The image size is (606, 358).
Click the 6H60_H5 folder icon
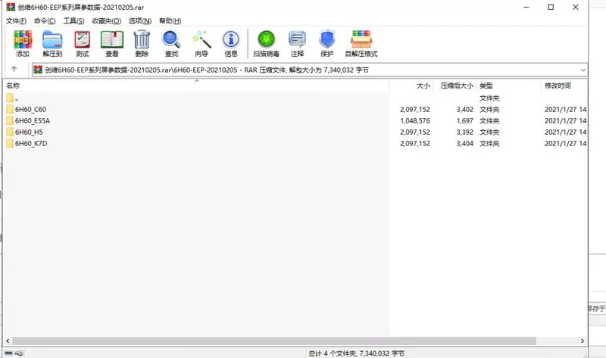[10, 132]
